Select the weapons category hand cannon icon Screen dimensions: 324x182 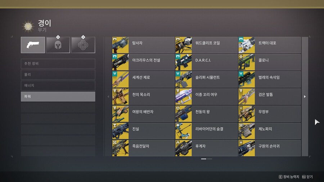(33, 45)
